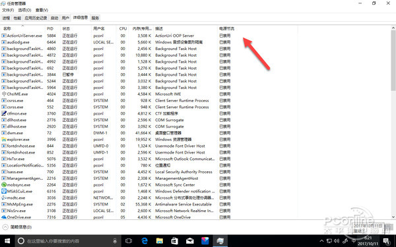This screenshot has height=247, width=396.
Task: Sort by the 用户名 column header
Action: click(104, 28)
